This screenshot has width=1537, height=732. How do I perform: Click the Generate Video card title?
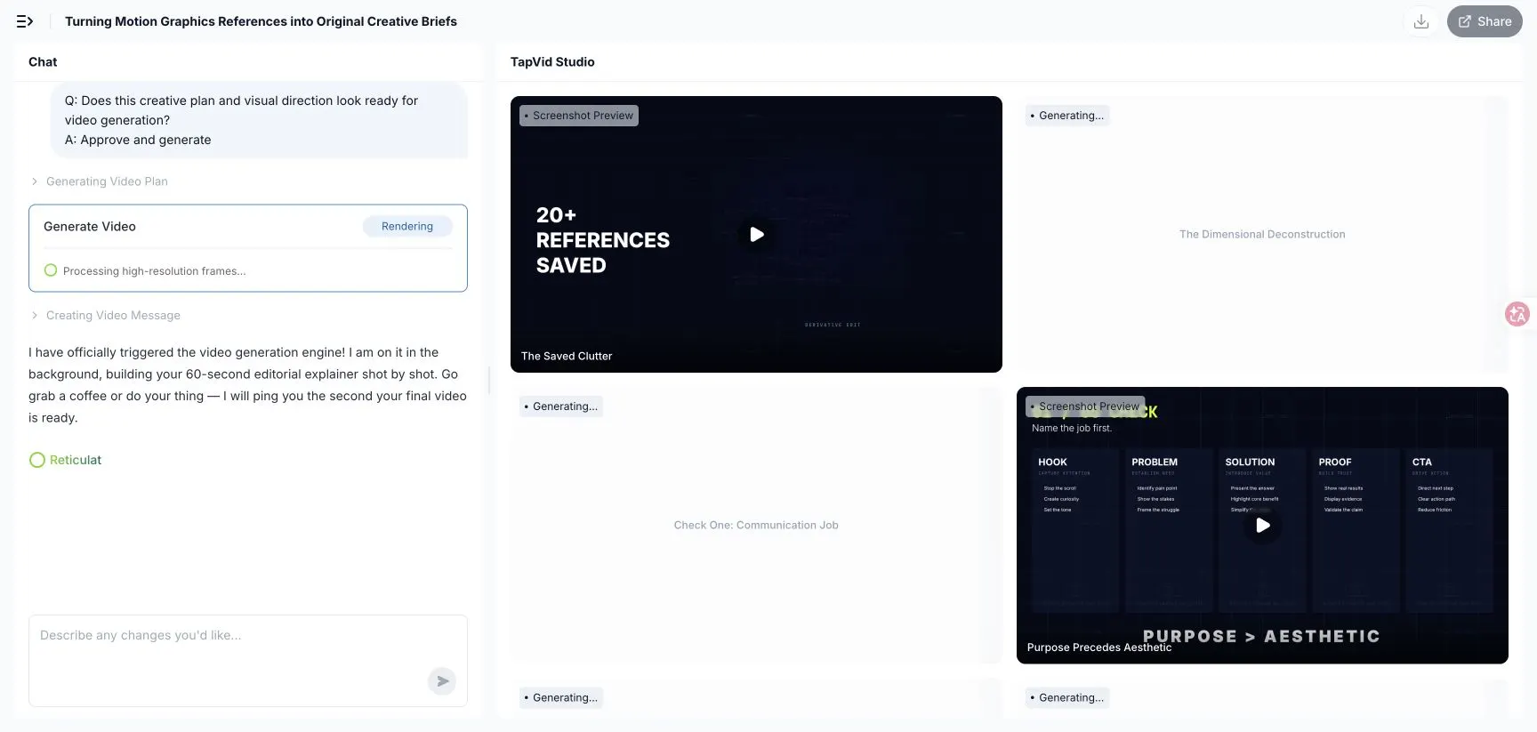point(90,227)
